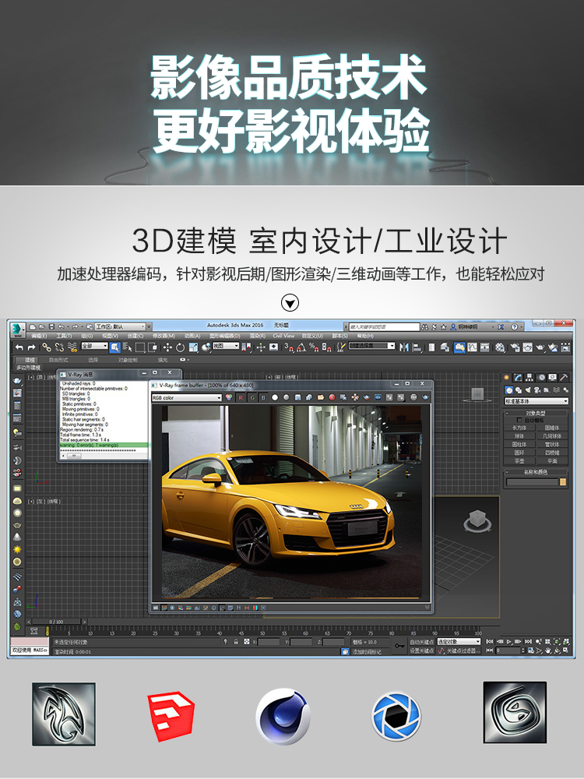Screen dimensions: 584x779
Task: Open the 工具(T) menu
Action: [64, 336]
